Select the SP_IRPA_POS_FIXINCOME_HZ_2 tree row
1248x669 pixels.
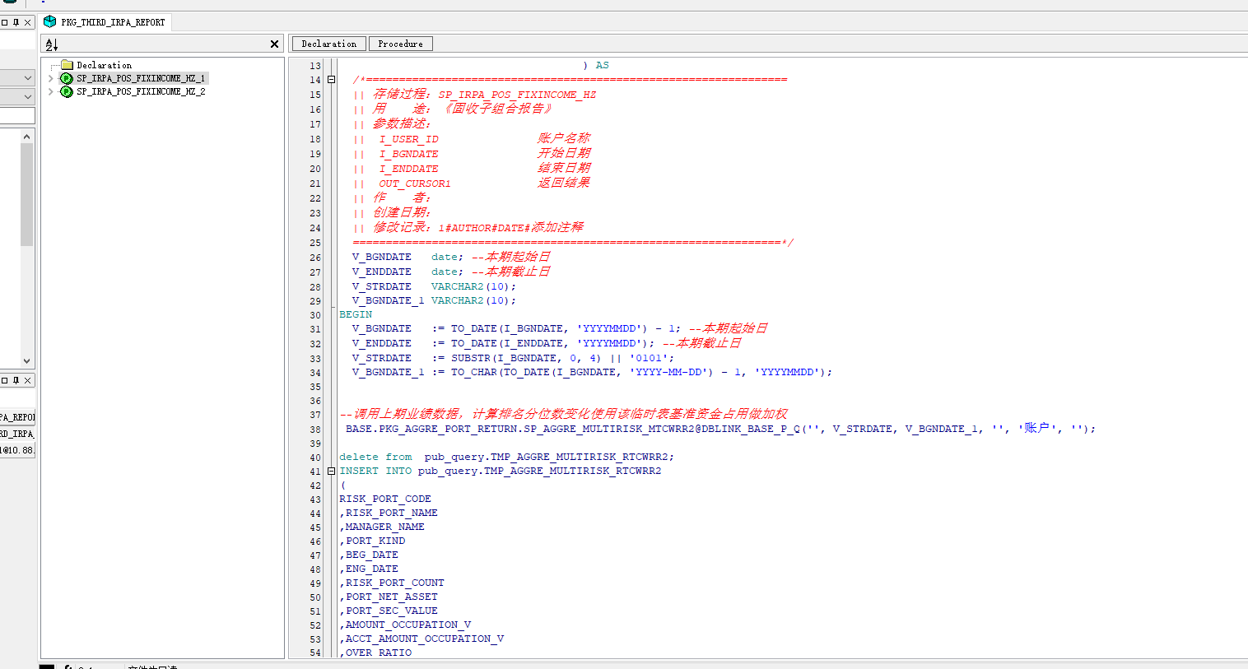coord(141,91)
